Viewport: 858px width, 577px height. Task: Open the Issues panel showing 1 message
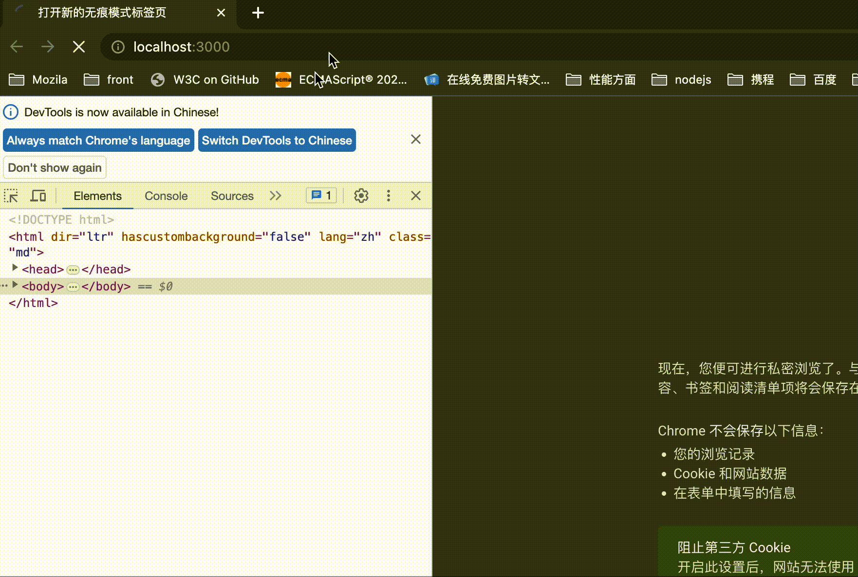(321, 196)
